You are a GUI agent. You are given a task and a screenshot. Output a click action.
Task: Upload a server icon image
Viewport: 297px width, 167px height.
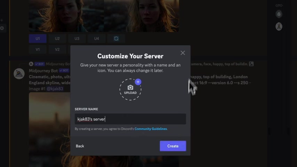coord(130,89)
